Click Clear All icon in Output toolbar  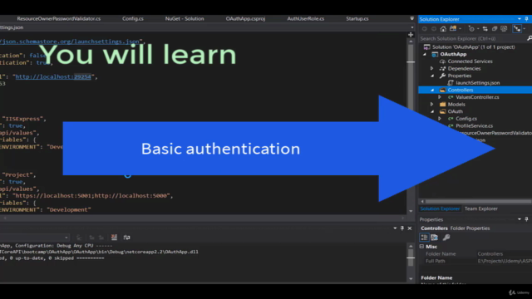pos(114,238)
